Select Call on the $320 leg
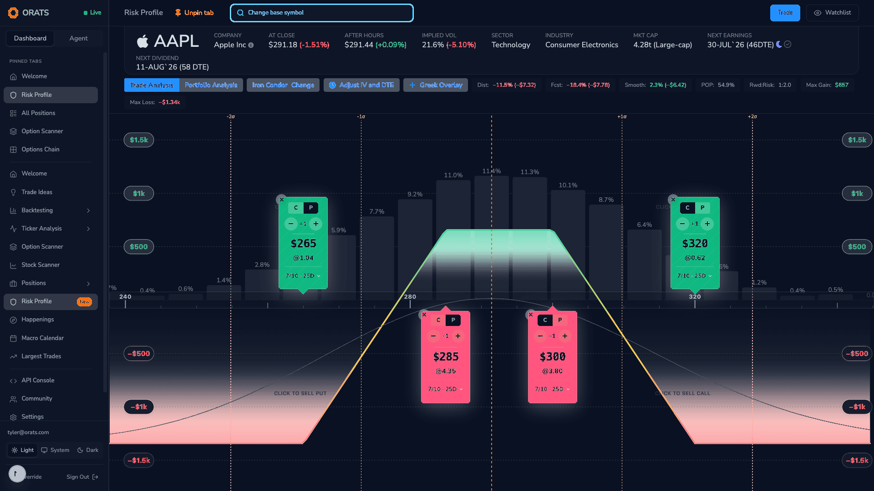The image size is (874, 491). coord(687,208)
